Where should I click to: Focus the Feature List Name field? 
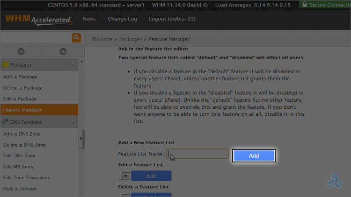[x=197, y=154]
